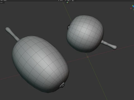Open the pivot point dropdown
This screenshot has width=134, height=100.
pyautogui.click(x=66, y=1)
